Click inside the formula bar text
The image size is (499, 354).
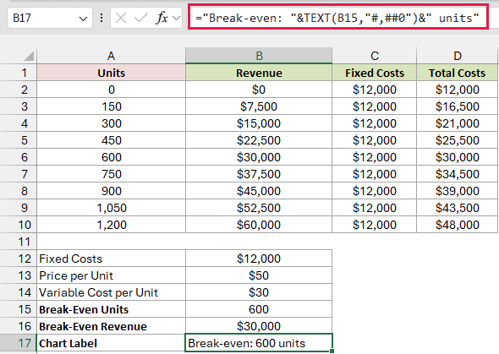(x=338, y=17)
